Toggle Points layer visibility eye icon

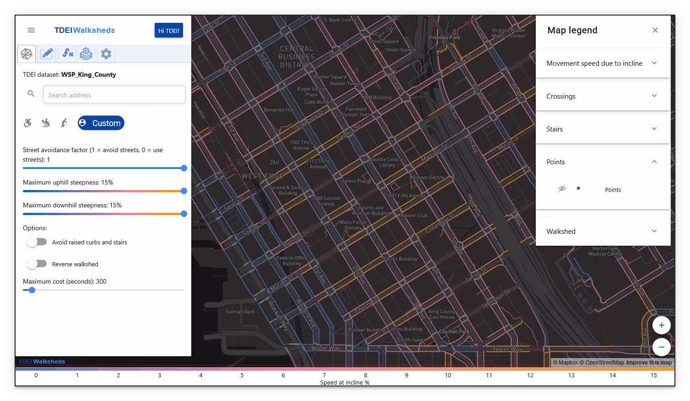tap(562, 189)
